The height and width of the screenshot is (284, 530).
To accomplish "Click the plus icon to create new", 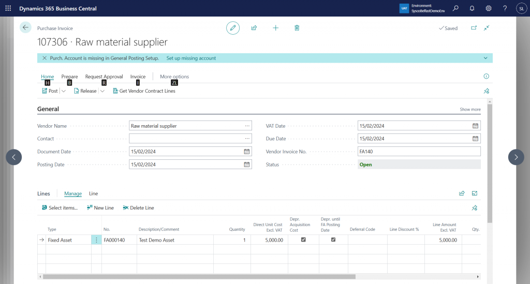I will click(x=275, y=28).
